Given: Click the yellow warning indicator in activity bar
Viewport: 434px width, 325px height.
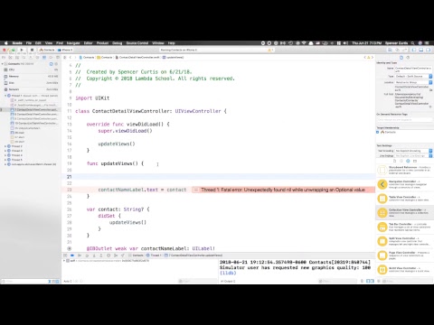Looking at the screenshot, I should tap(269, 50).
